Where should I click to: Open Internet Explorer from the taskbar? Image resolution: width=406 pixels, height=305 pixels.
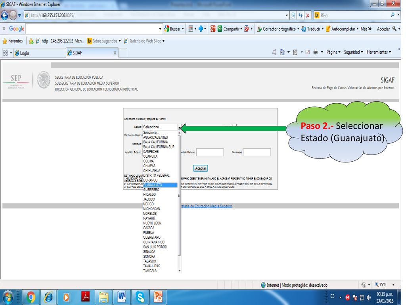point(48,297)
